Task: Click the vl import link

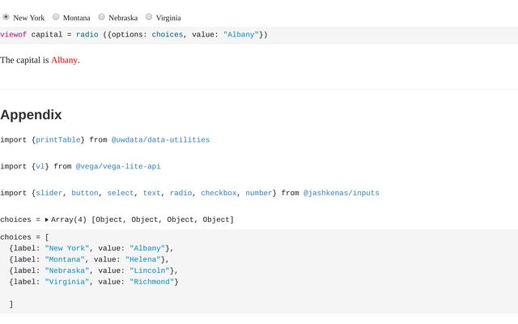Action: 40,167
